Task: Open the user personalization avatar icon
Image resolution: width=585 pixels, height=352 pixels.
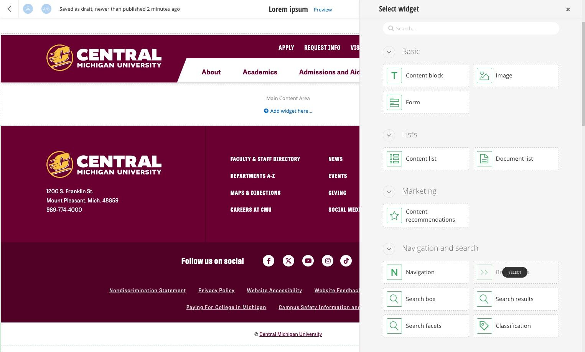Action: [x=28, y=9]
